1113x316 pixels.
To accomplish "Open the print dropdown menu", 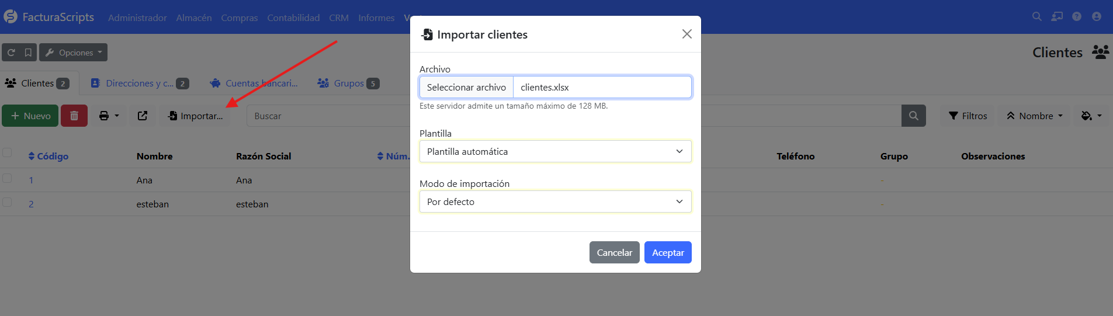I will pos(109,116).
